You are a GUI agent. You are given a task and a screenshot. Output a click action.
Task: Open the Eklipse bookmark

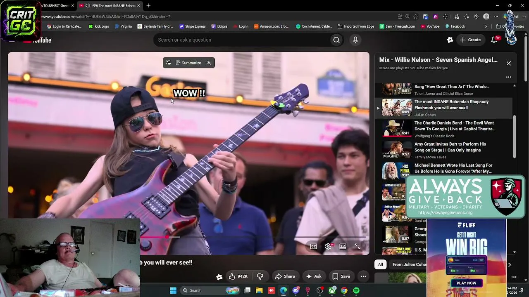(x=219, y=26)
